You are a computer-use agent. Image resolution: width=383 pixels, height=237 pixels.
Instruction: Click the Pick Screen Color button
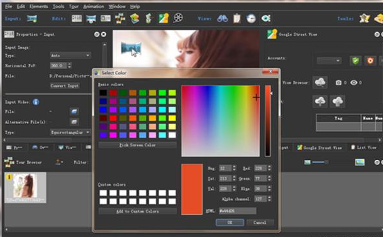coord(137,145)
